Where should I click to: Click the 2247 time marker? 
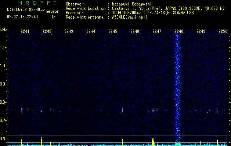(x=157, y=31)
